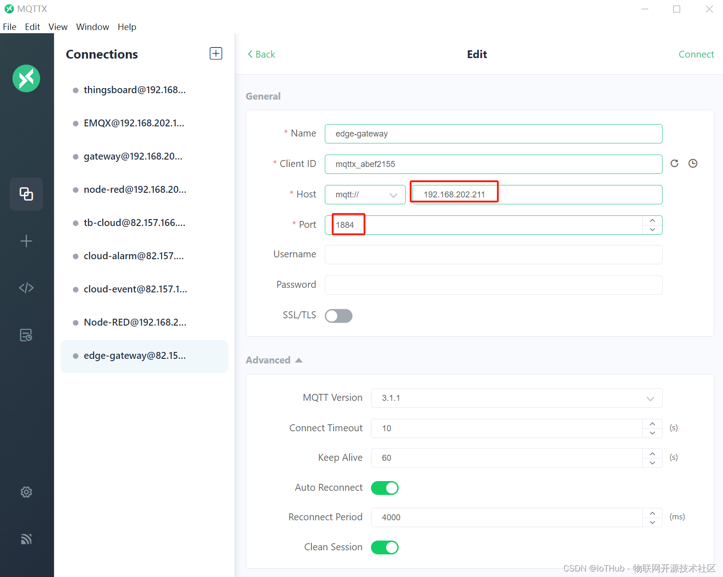
Task: Select the edge-gateway@82.15... connection
Action: coord(144,356)
